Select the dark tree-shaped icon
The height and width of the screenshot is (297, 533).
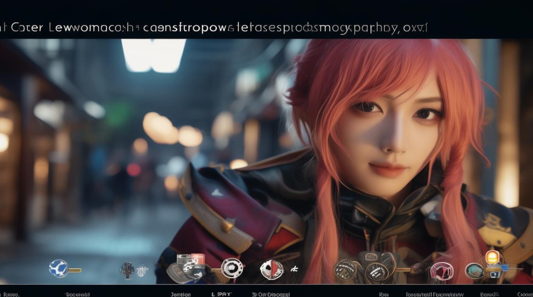coord(127,269)
